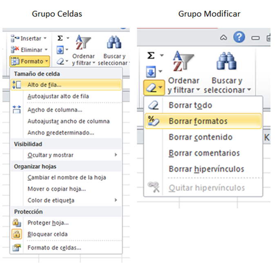Open the Insertar dropdown
Image resolution: width=277 pixels, height=263 pixels.
tap(28, 38)
